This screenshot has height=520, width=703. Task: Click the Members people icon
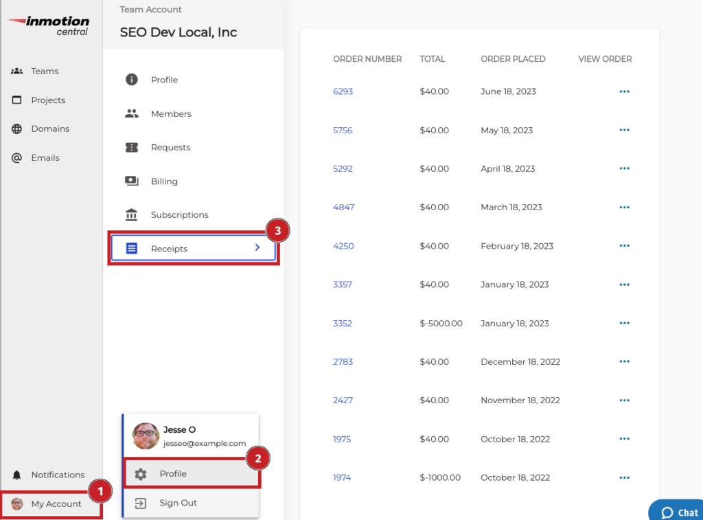131,113
